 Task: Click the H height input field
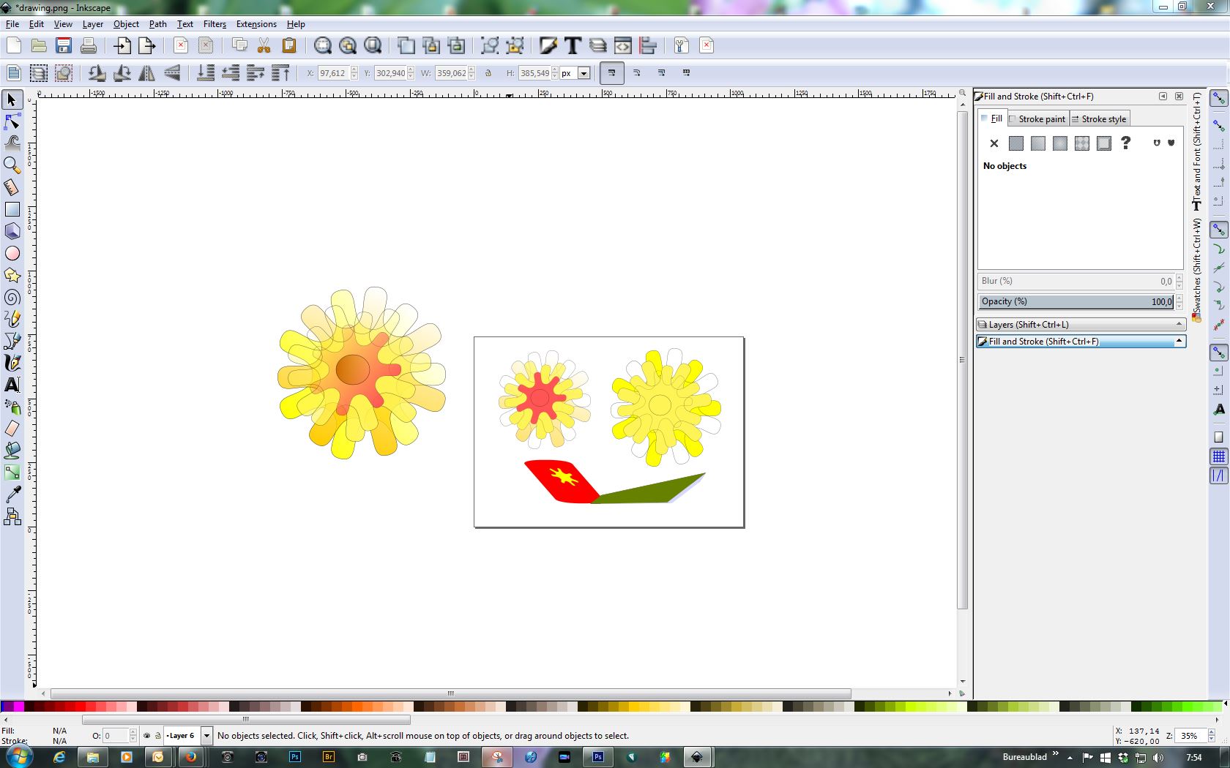(534, 73)
